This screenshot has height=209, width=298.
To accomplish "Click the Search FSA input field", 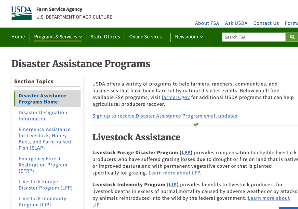I will 254,37.
